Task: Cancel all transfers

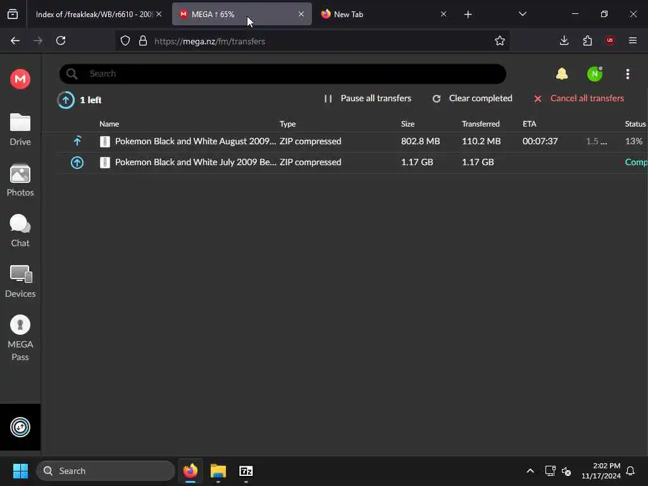Action: click(x=578, y=98)
